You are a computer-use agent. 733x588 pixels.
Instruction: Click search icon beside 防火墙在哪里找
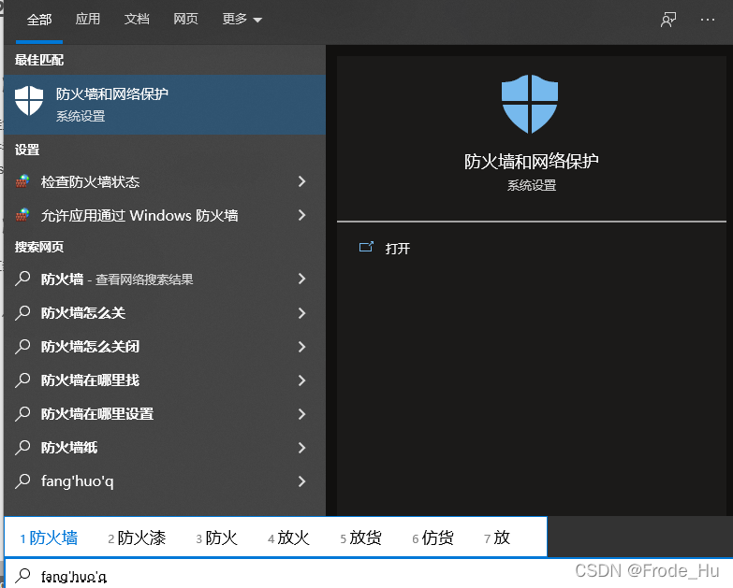pos(22,380)
